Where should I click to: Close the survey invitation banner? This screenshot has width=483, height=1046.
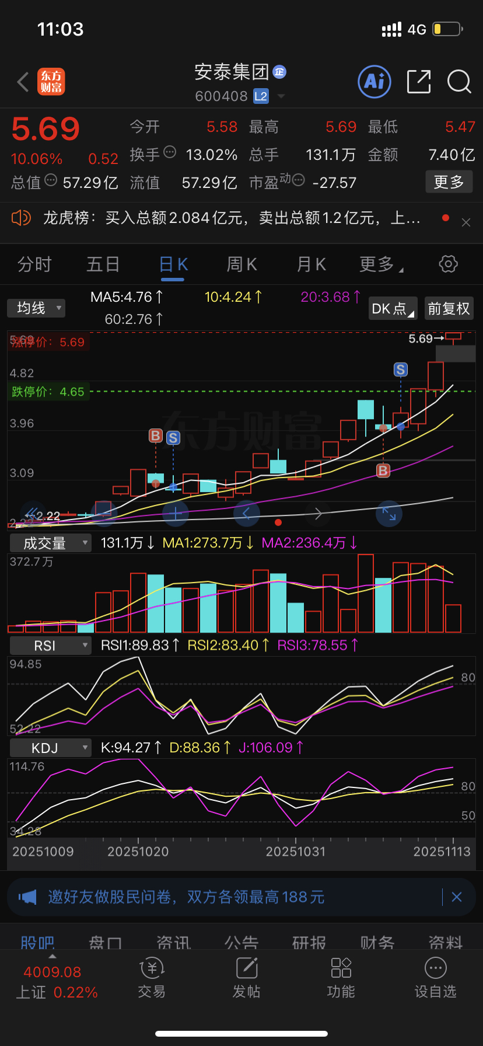tap(457, 897)
